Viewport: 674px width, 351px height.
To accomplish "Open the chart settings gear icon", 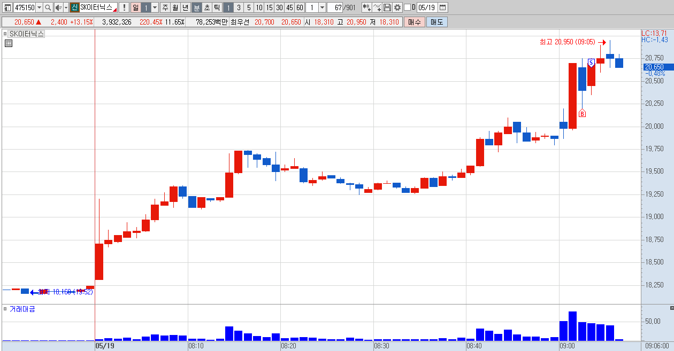I will tap(397, 7).
